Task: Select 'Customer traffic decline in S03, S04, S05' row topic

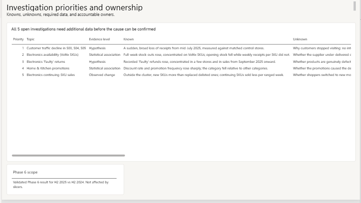Action: click(x=56, y=48)
